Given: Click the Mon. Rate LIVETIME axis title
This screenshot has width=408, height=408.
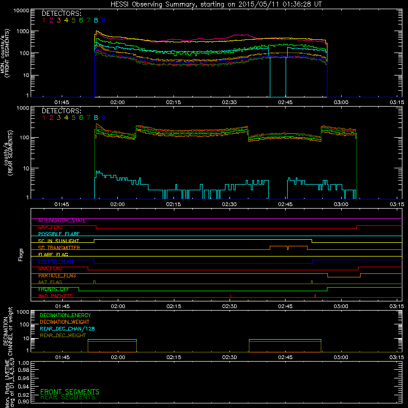Looking at the screenshot, I should 9,382.
